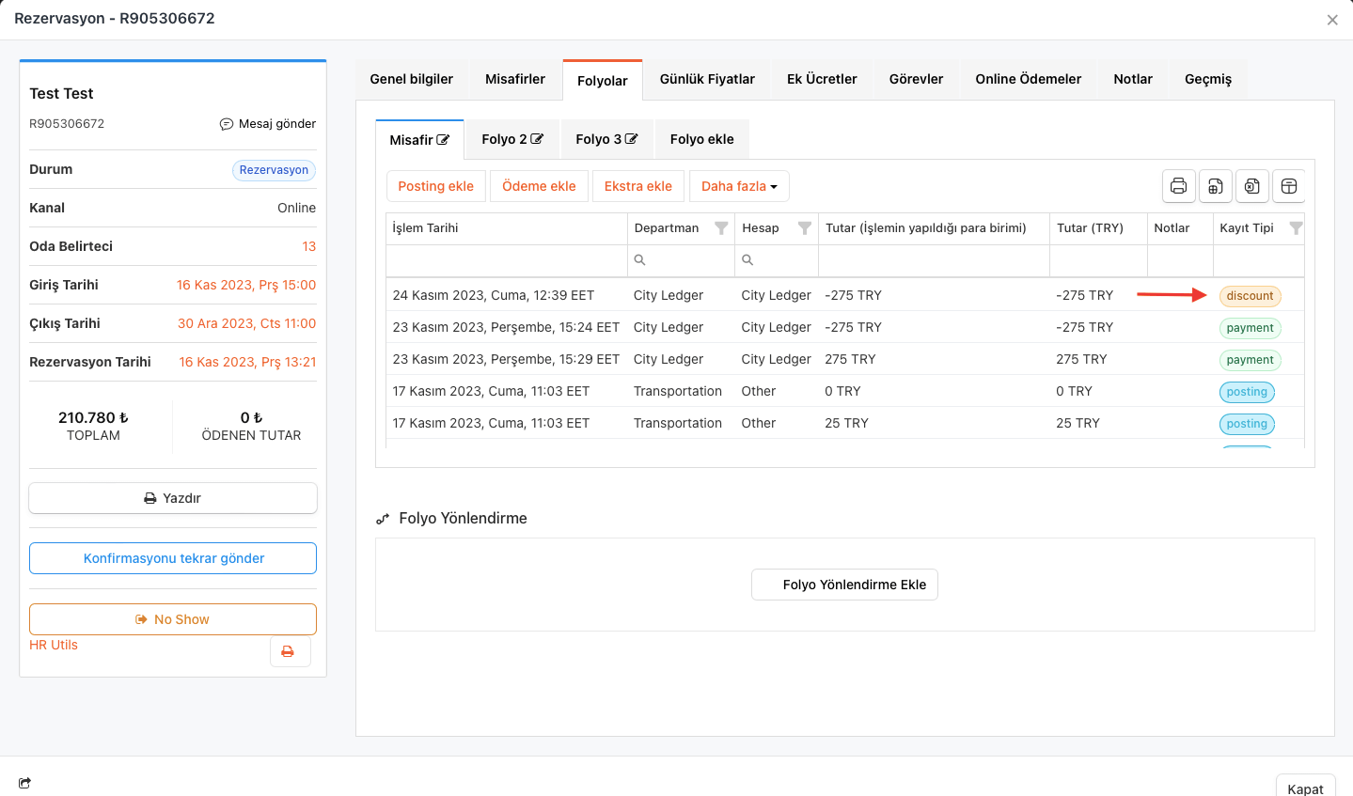This screenshot has width=1353, height=796.
Task: Open the column chooser icon
Action: tap(1289, 186)
